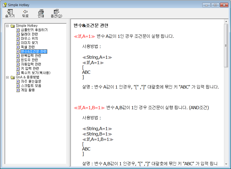
Task: Click the 변수&조건문 관련 page title
Action: click(x=91, y=25)
